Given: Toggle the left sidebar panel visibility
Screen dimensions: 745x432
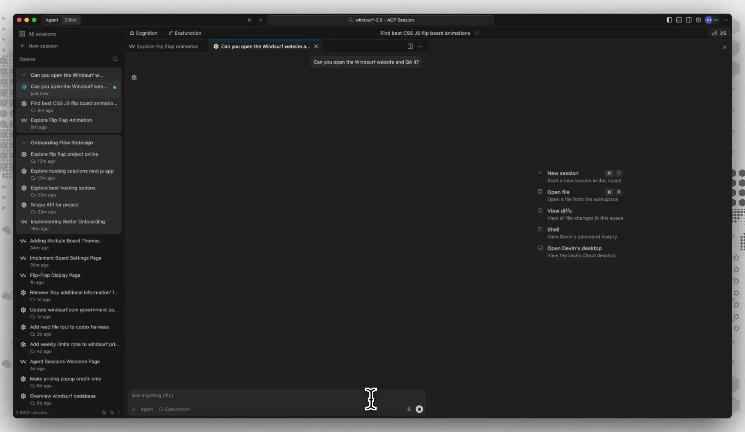Looking at the screenshot, I should (x=669, y=20).
